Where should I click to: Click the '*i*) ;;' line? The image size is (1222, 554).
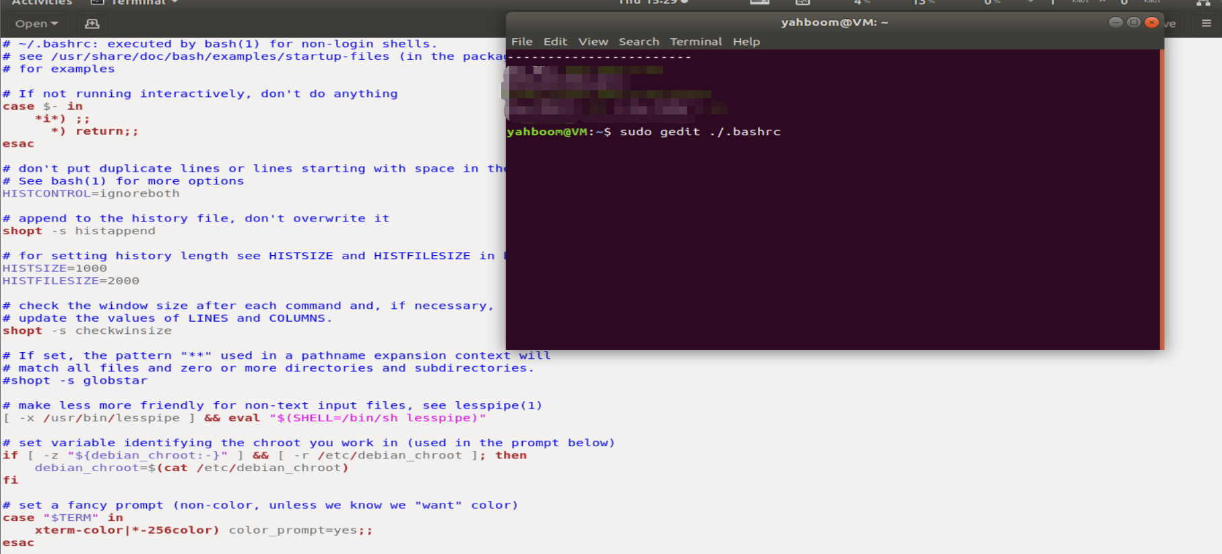point(63,119)
